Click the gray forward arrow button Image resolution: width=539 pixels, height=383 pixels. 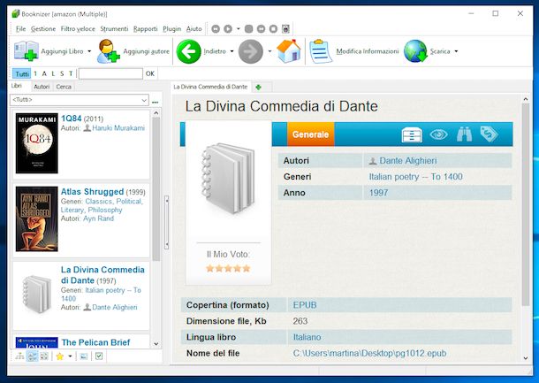coord(251,51)
